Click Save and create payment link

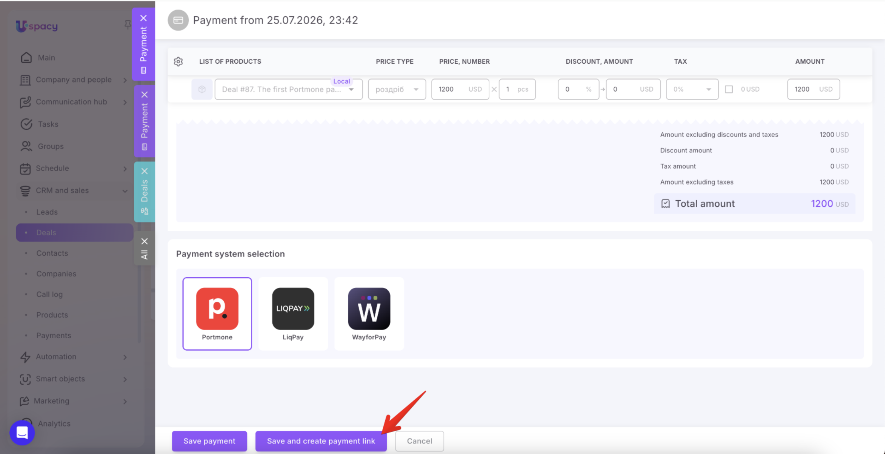click(321, 441)
